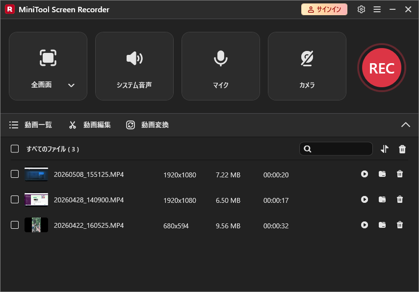The height and width of the screenshot is (292, 419).
Task: Enable the カメラ camera icon
Action: pyautogui.click(x=307, y=58)
